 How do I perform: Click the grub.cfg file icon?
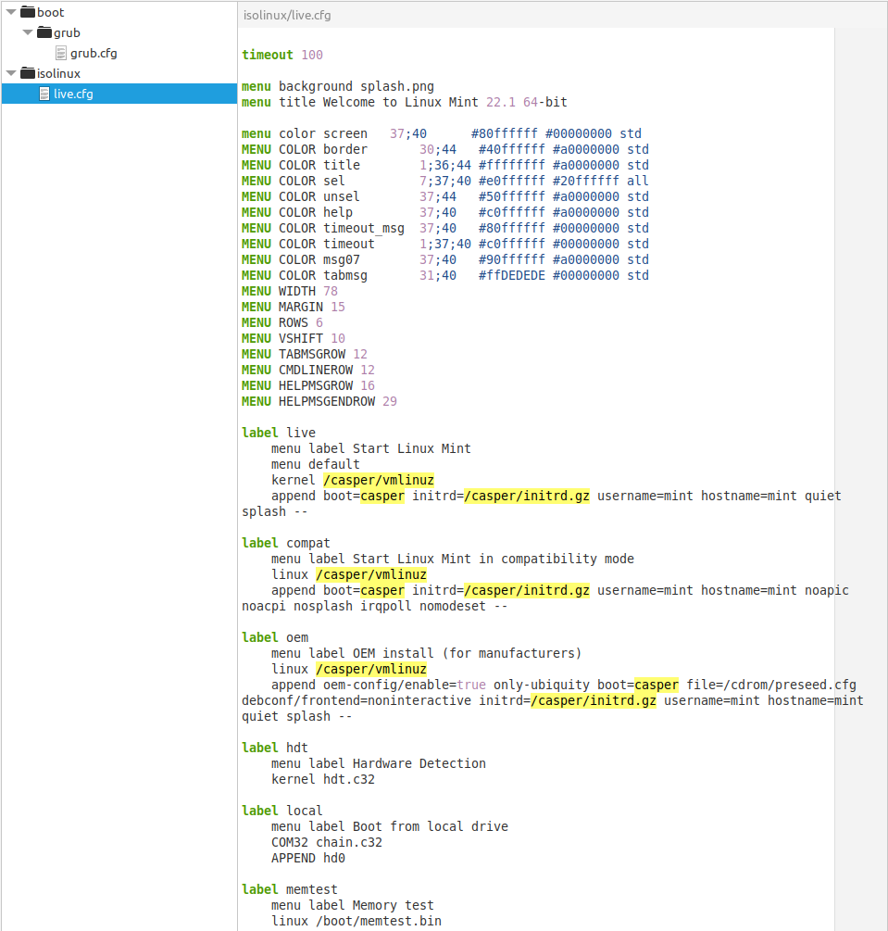click(x=60, y=54)
